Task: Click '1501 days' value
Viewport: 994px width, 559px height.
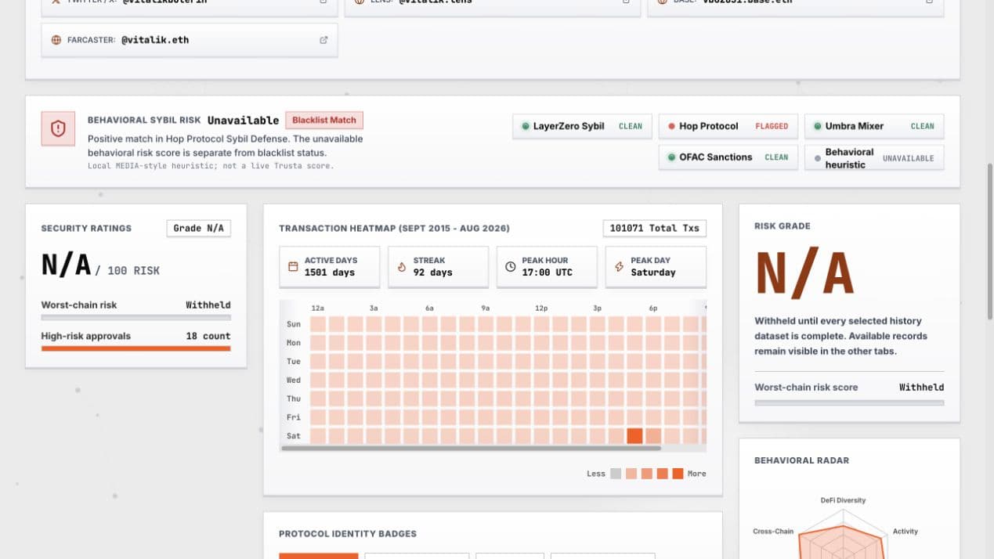Action: (x=330, y=272)
